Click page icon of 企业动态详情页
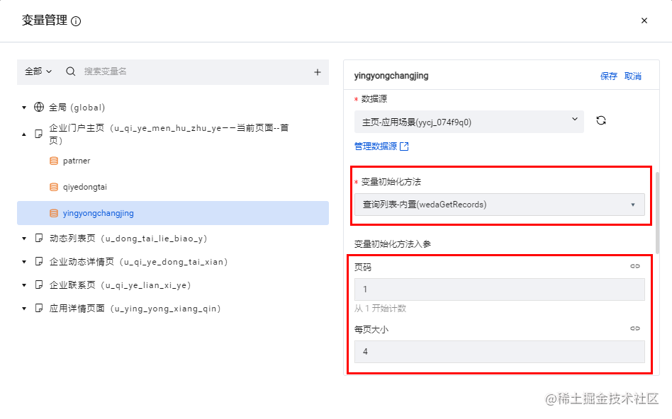Screen dimensions: 672x419 (38, 261)
